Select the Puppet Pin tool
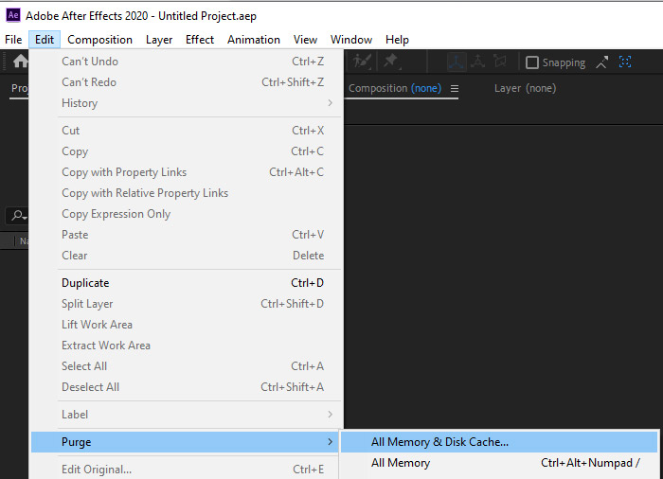The width and height of the screenshot is (663, 479). (390, 62)
